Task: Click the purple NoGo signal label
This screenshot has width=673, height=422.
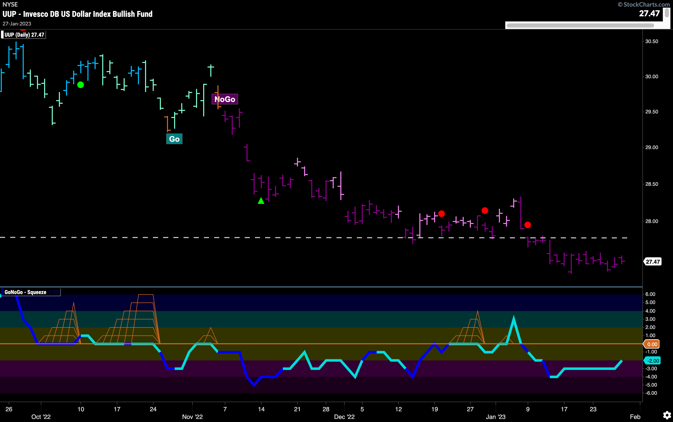Action: tap(225, 99)
